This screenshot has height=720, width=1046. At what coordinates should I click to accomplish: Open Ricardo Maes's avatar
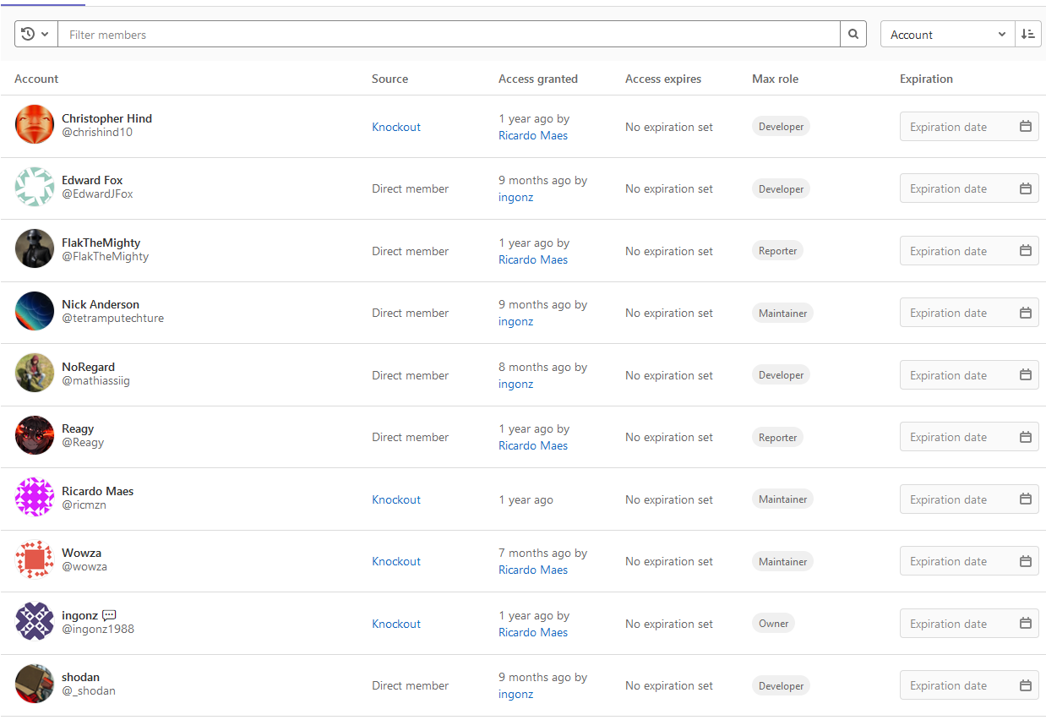35,498
